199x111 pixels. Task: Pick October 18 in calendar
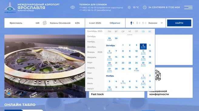pos(143,58)
